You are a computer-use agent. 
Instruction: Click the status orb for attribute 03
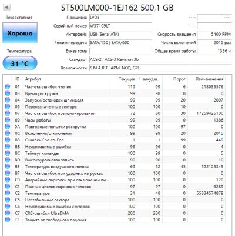point(7,93)
